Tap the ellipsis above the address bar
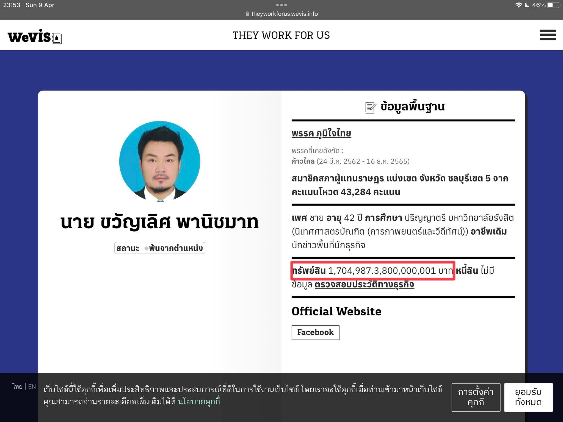This screenshot has height=422, width=563. click(x=281, y=5)
